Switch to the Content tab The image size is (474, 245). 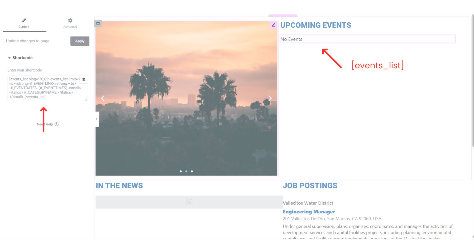click(24, 23)
